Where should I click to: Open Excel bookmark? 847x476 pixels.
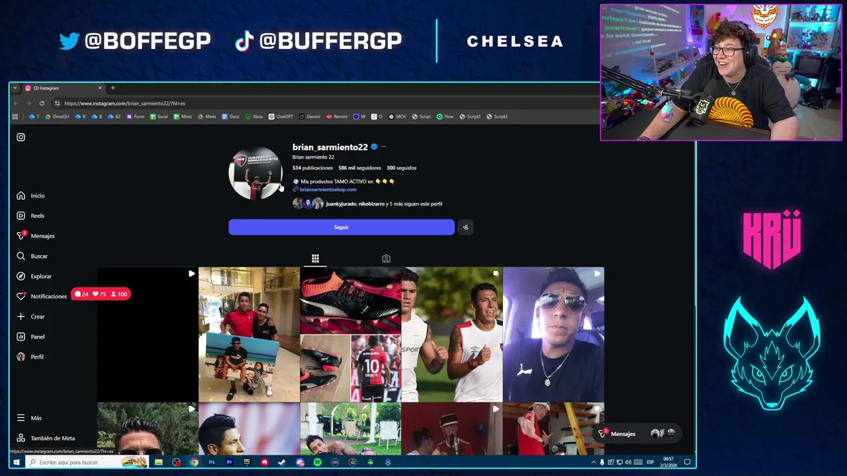click(x=159, y=116)
